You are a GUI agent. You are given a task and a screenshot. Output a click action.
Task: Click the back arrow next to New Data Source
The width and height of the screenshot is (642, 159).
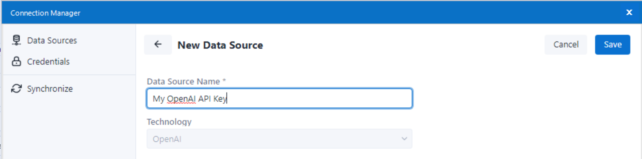[158, 44]
